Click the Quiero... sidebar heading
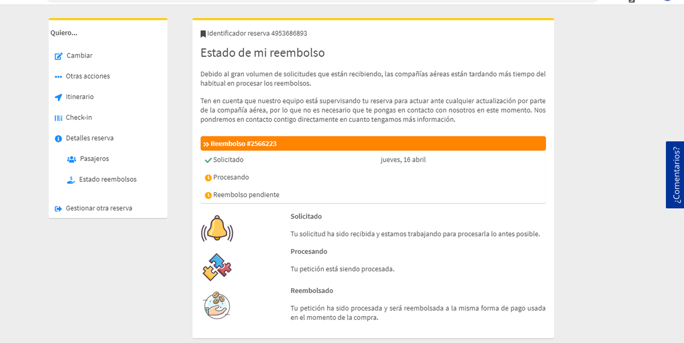The image size is (684, 343). click(x=64, y=33)
